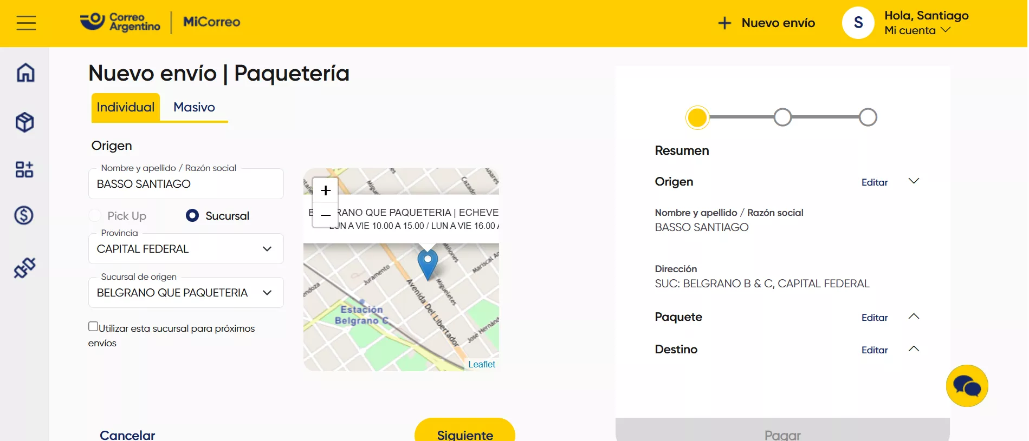Image resolution: width=1029 pixels, height=441 pixels.
Task: Switch to the Masivo tab
Action: point(194,107)
